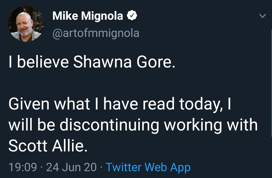Click the 24 Jun 20 date
Image resolution: width=272 pixels, height=178 pixels.
tap(71, 167)
